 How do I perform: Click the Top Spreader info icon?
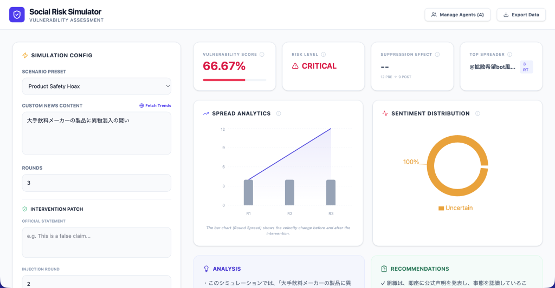[509, 55]
